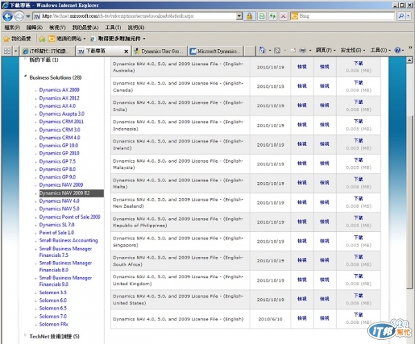Close the 下載專區 tab
The width and height of the screenshot is (415, 344).
click(x=127, y=51)
